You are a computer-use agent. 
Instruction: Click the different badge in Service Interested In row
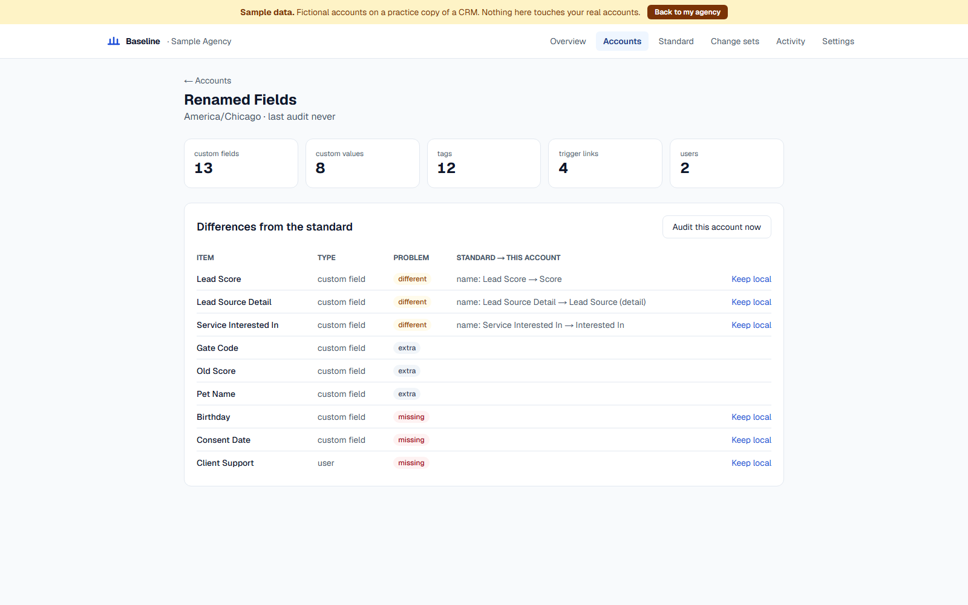pos(412,325)
